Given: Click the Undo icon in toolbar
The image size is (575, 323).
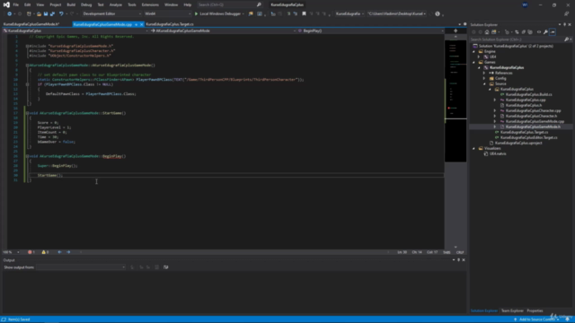Looking at the screenshot, I should pyautogui.click(x=61, y=14).
